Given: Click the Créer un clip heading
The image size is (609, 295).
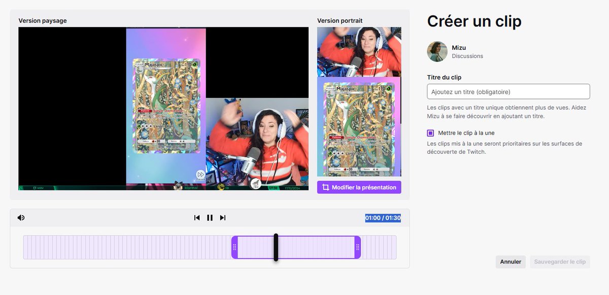Looking at the screenshot, I should (x=475, y=21).
